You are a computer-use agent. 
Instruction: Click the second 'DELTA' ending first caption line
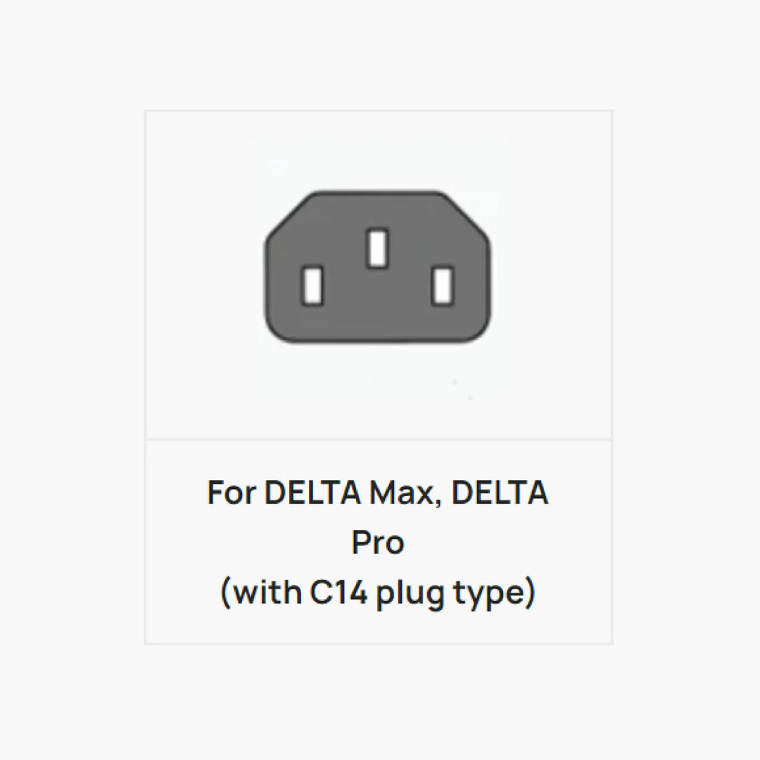click(x=500, y=493)
